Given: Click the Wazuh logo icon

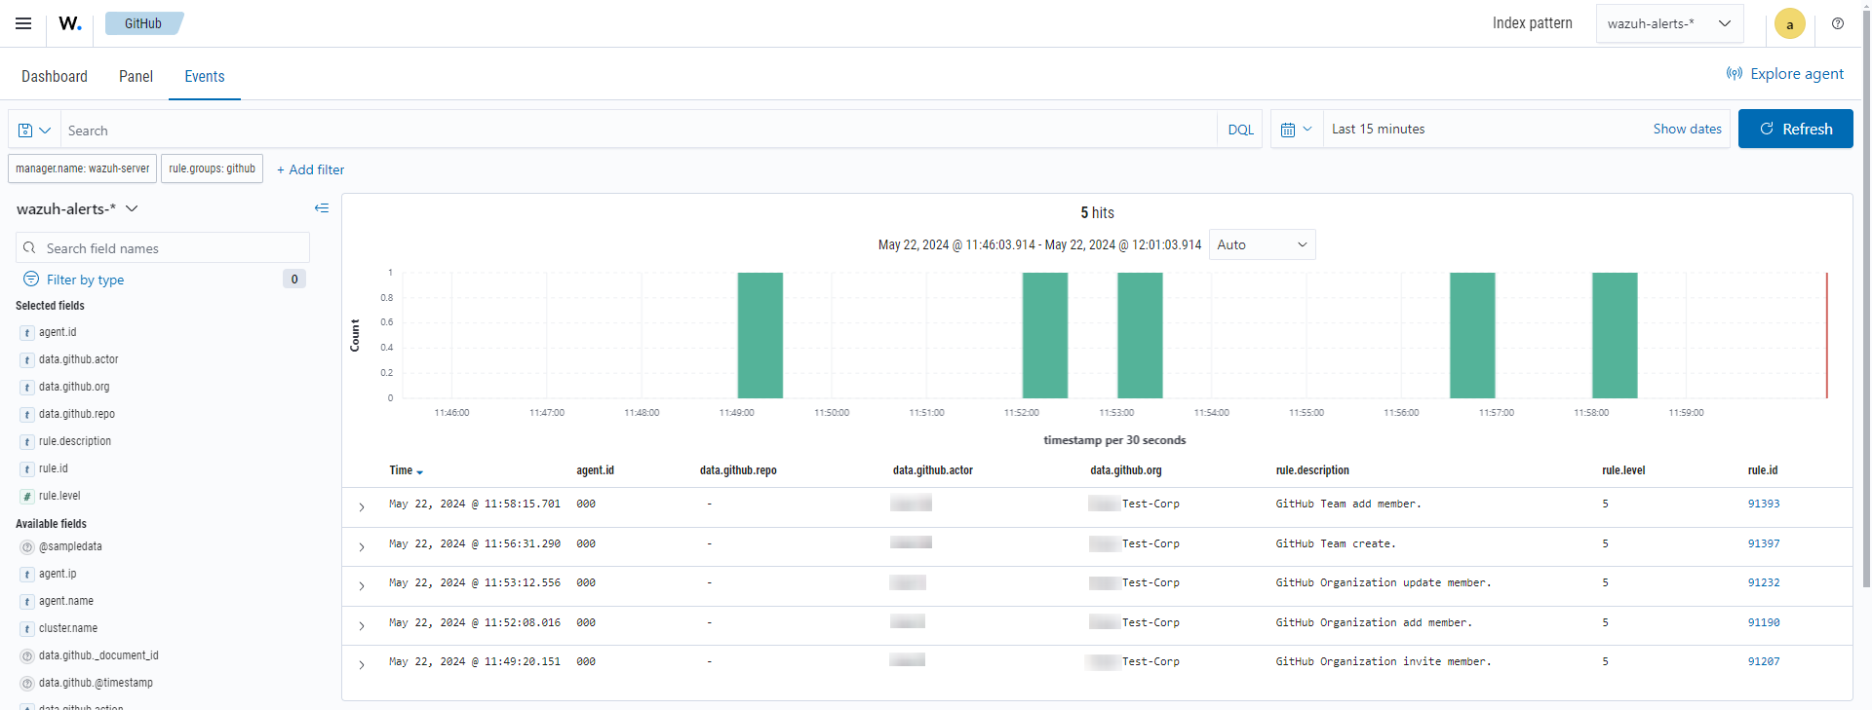Looking at the screenshot, I should tap(70, 23).
